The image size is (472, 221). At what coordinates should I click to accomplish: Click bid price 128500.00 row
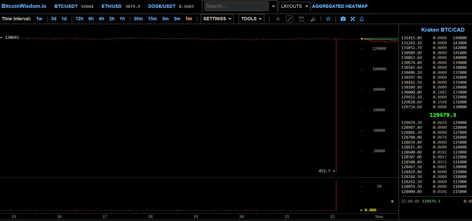434,162
